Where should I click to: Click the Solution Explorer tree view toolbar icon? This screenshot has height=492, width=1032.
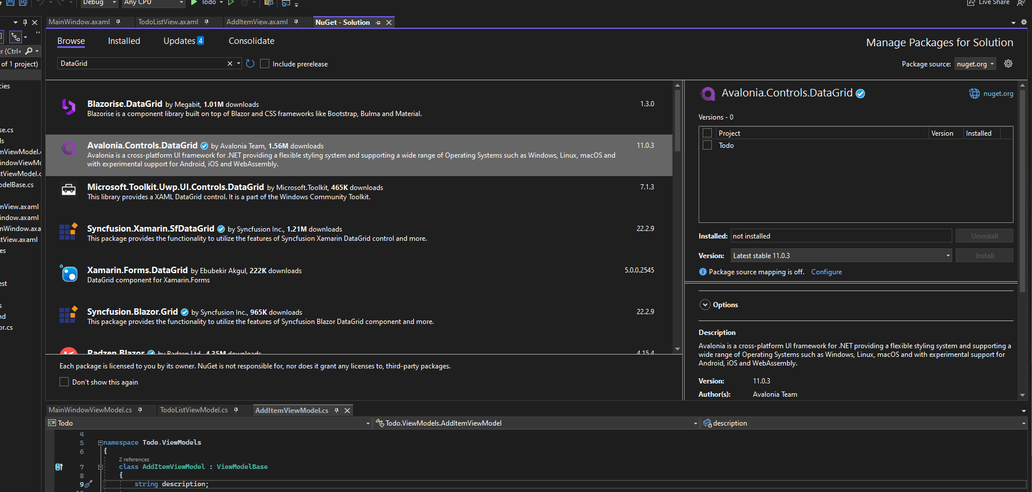[16, 37]
